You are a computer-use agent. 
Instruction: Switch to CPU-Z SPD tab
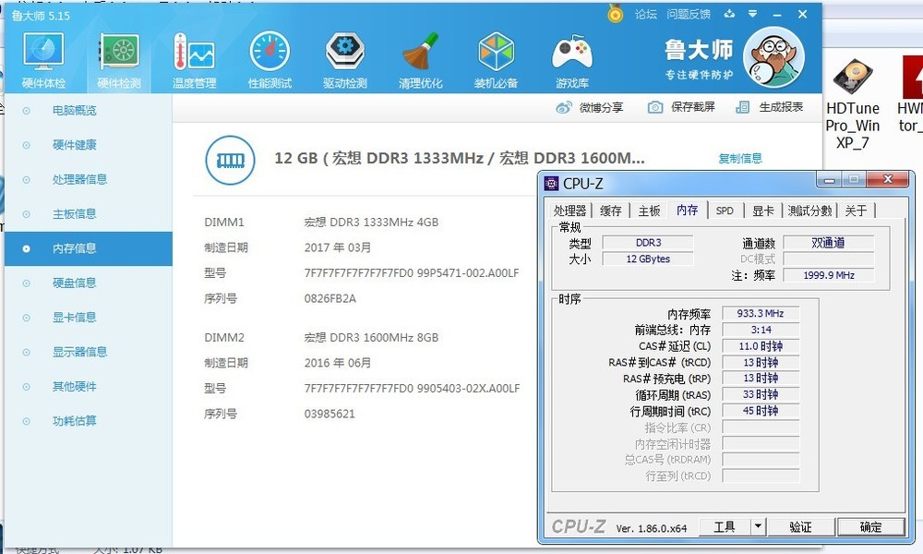pyautogui.click(x=725, y=211)
